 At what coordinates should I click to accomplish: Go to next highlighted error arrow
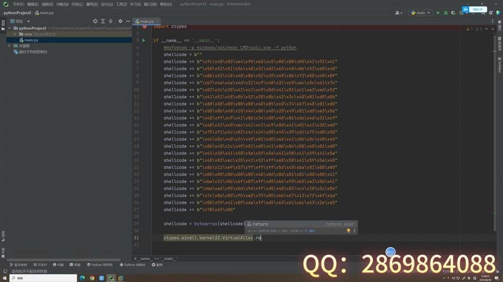pos(493,29)
